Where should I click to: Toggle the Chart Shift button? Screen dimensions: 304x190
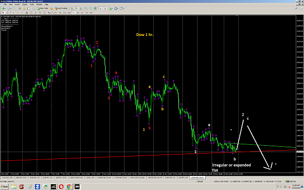[x=105, y=8]
